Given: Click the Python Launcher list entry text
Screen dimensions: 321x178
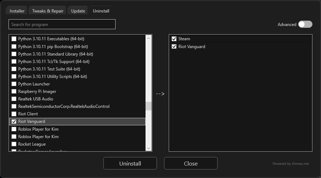Looking at the screenshot, I should tap(34, 84).
